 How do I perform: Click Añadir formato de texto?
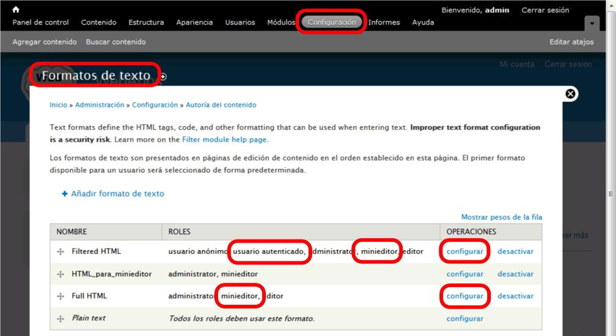click(x=117, y=194)
